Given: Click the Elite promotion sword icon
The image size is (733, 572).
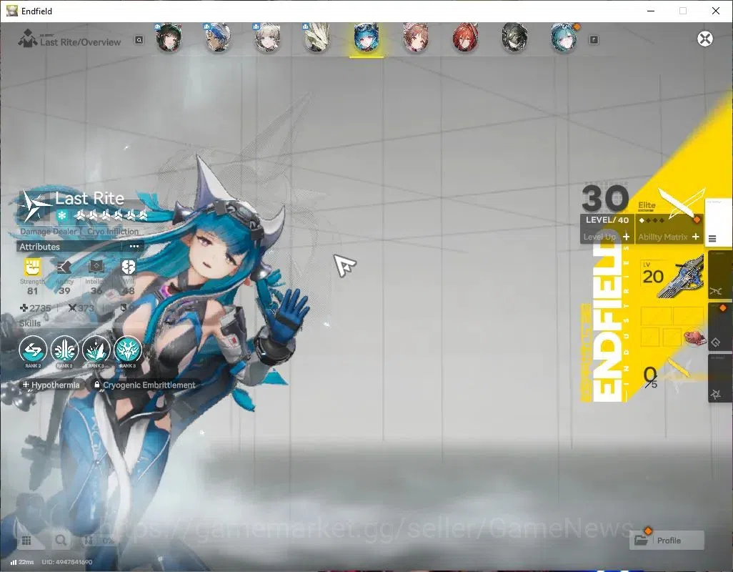Looking at the screenshot, I should point(681,203).
